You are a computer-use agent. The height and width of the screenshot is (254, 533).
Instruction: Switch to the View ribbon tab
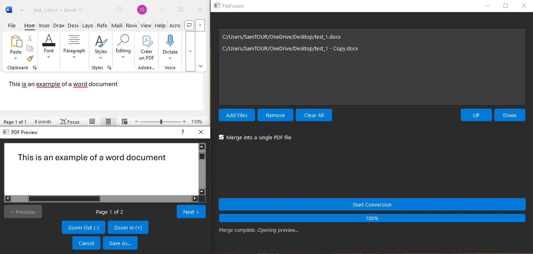pos(146,25)
